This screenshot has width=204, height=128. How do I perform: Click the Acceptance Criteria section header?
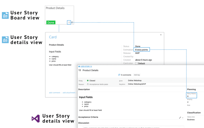88,117
